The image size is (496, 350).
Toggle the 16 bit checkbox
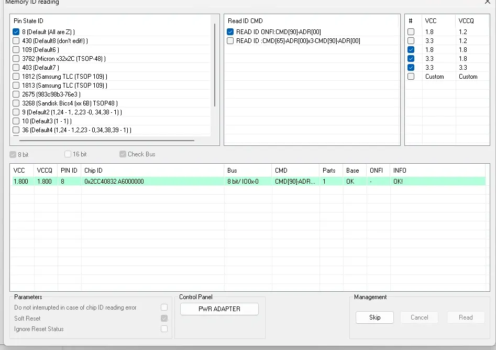68,154
